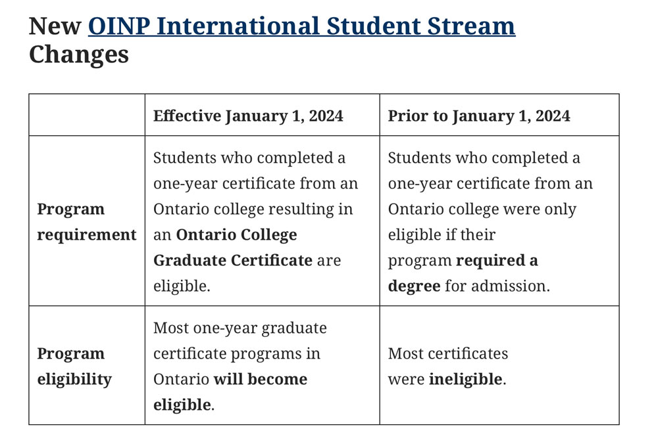Click the 'Program requirement' row label
Image resolution: width=658 pixels, height=442 pixels.
click(x=87, y=221)
